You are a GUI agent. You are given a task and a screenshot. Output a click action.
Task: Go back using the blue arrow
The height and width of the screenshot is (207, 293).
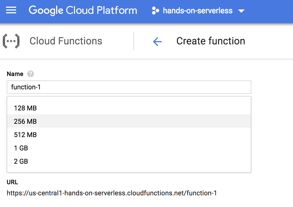(157, 42)
